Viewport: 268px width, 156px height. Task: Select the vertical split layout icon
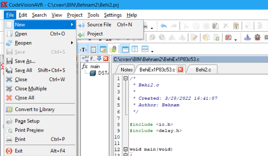click(x=135, y=49)
